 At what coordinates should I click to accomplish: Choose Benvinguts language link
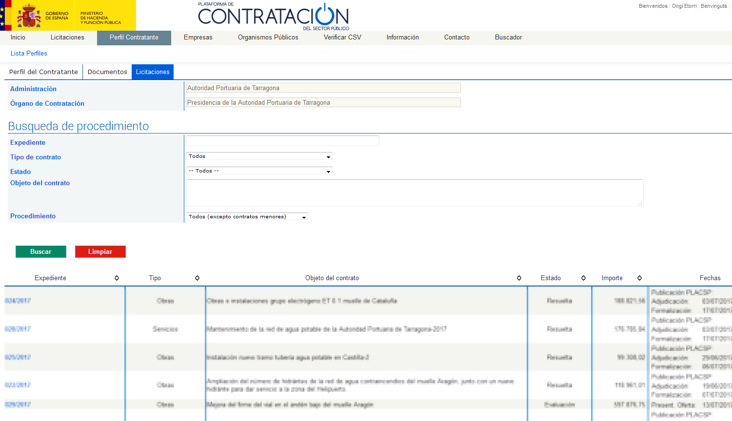point(714,6)
